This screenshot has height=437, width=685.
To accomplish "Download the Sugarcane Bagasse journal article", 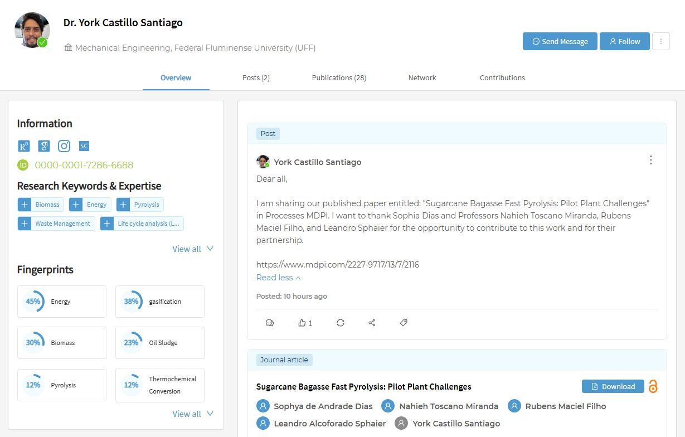I will coord(613,386).
